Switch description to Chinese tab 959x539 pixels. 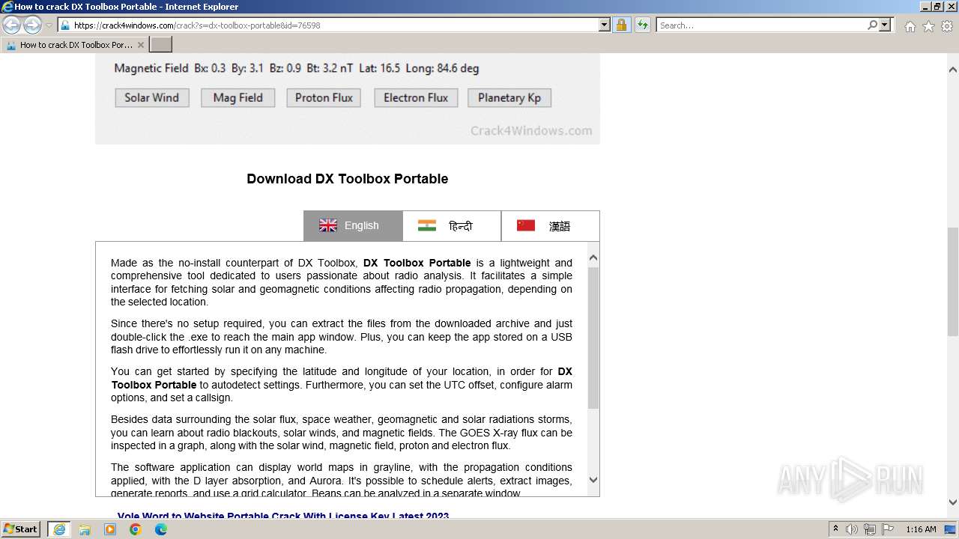coord(550,225)
